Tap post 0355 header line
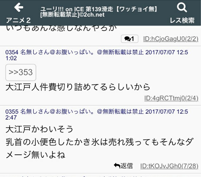 click(97, 115)
